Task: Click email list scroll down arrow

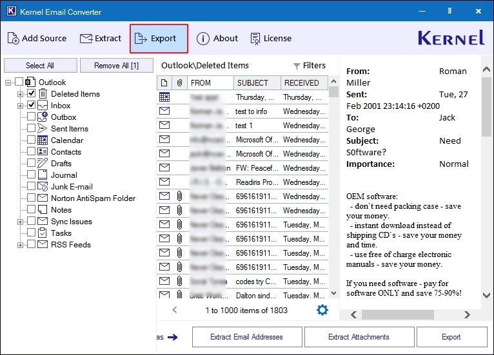Action: point(333,293)
